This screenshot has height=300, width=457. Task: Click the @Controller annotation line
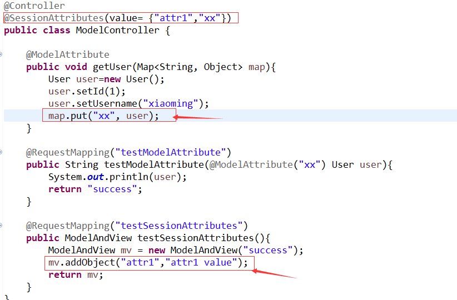tap(34, 6)
